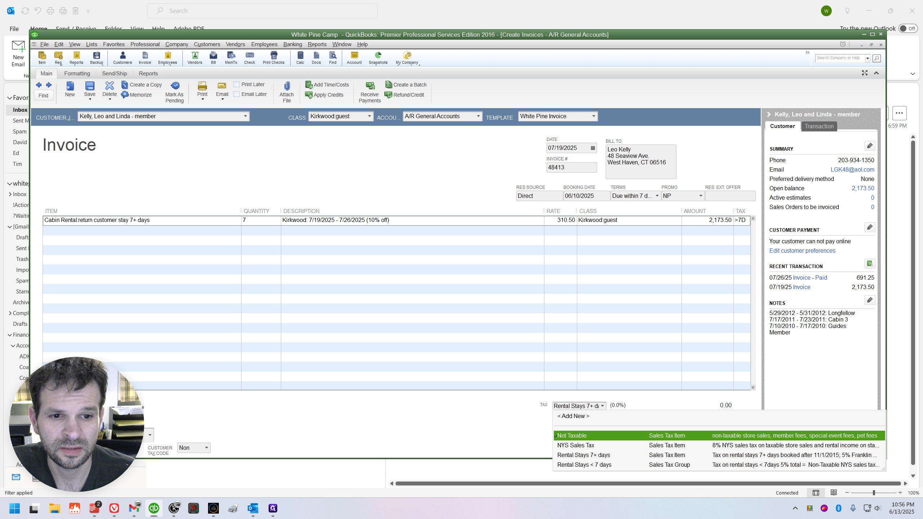This screenshot has width=923, height=519.
Task: Enable the Email Later checkbox
Action: click(237, 94)
